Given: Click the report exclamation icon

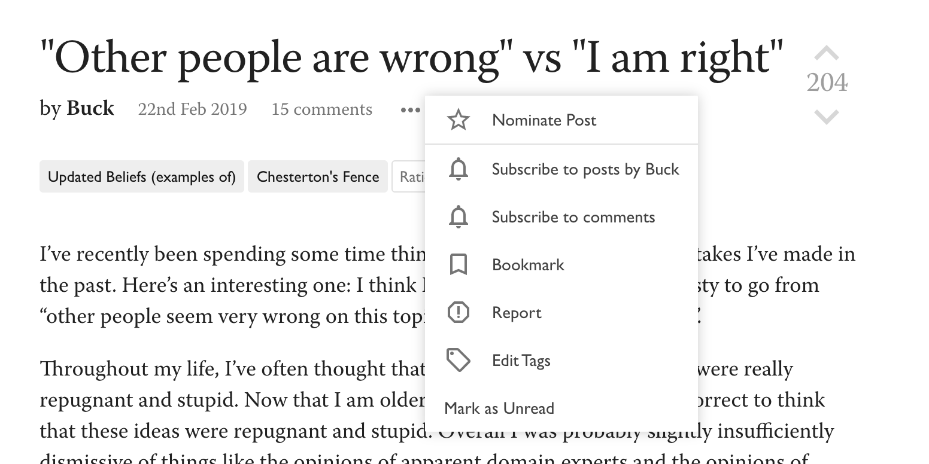Looking at the screenshot, I should point(458,313).
